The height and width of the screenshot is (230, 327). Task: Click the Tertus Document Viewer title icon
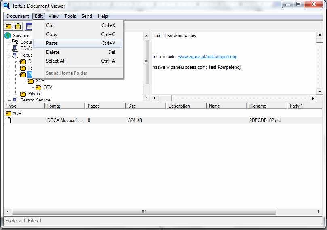(x=6, y=6)
